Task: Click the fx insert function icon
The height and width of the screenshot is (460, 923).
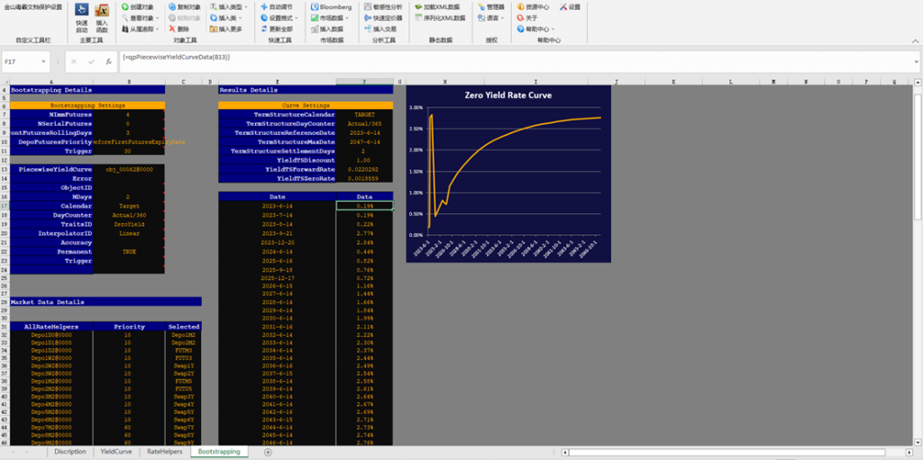Action: pyautogui.click(x=108, y=62)
